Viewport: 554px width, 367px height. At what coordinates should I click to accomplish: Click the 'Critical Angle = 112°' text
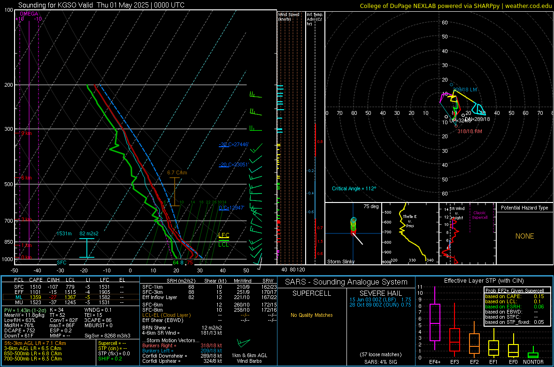pos(354,188)
